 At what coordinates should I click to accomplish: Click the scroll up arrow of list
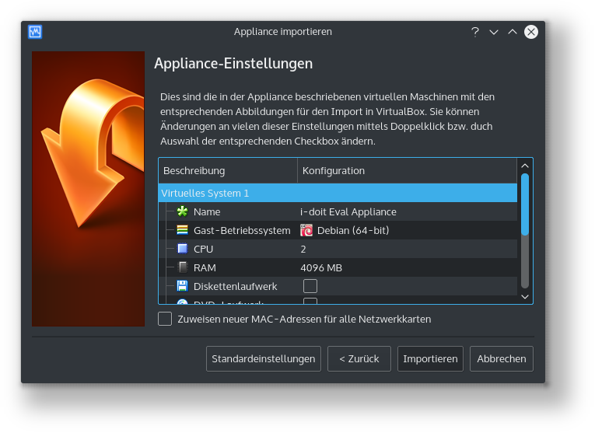pyautogui.click(x=525, y=166)
